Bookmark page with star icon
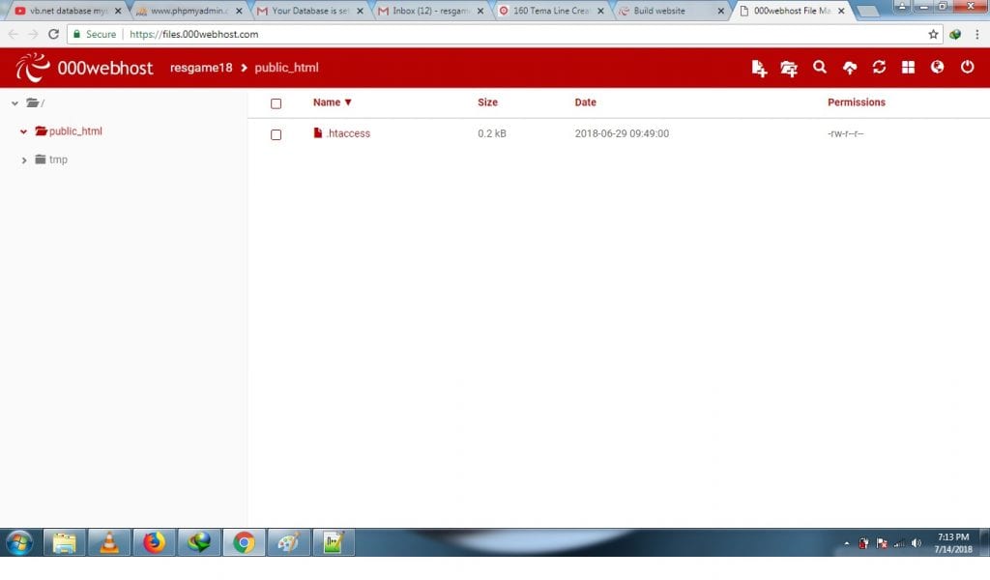990x580 pixels. 933,34
